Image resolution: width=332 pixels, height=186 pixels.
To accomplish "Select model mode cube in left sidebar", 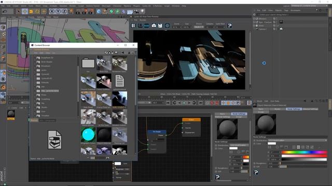I will tap(3, 27).
